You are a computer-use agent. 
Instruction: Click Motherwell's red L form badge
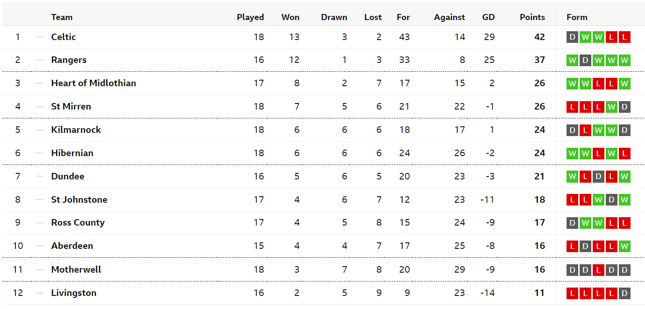click(598, 270)
